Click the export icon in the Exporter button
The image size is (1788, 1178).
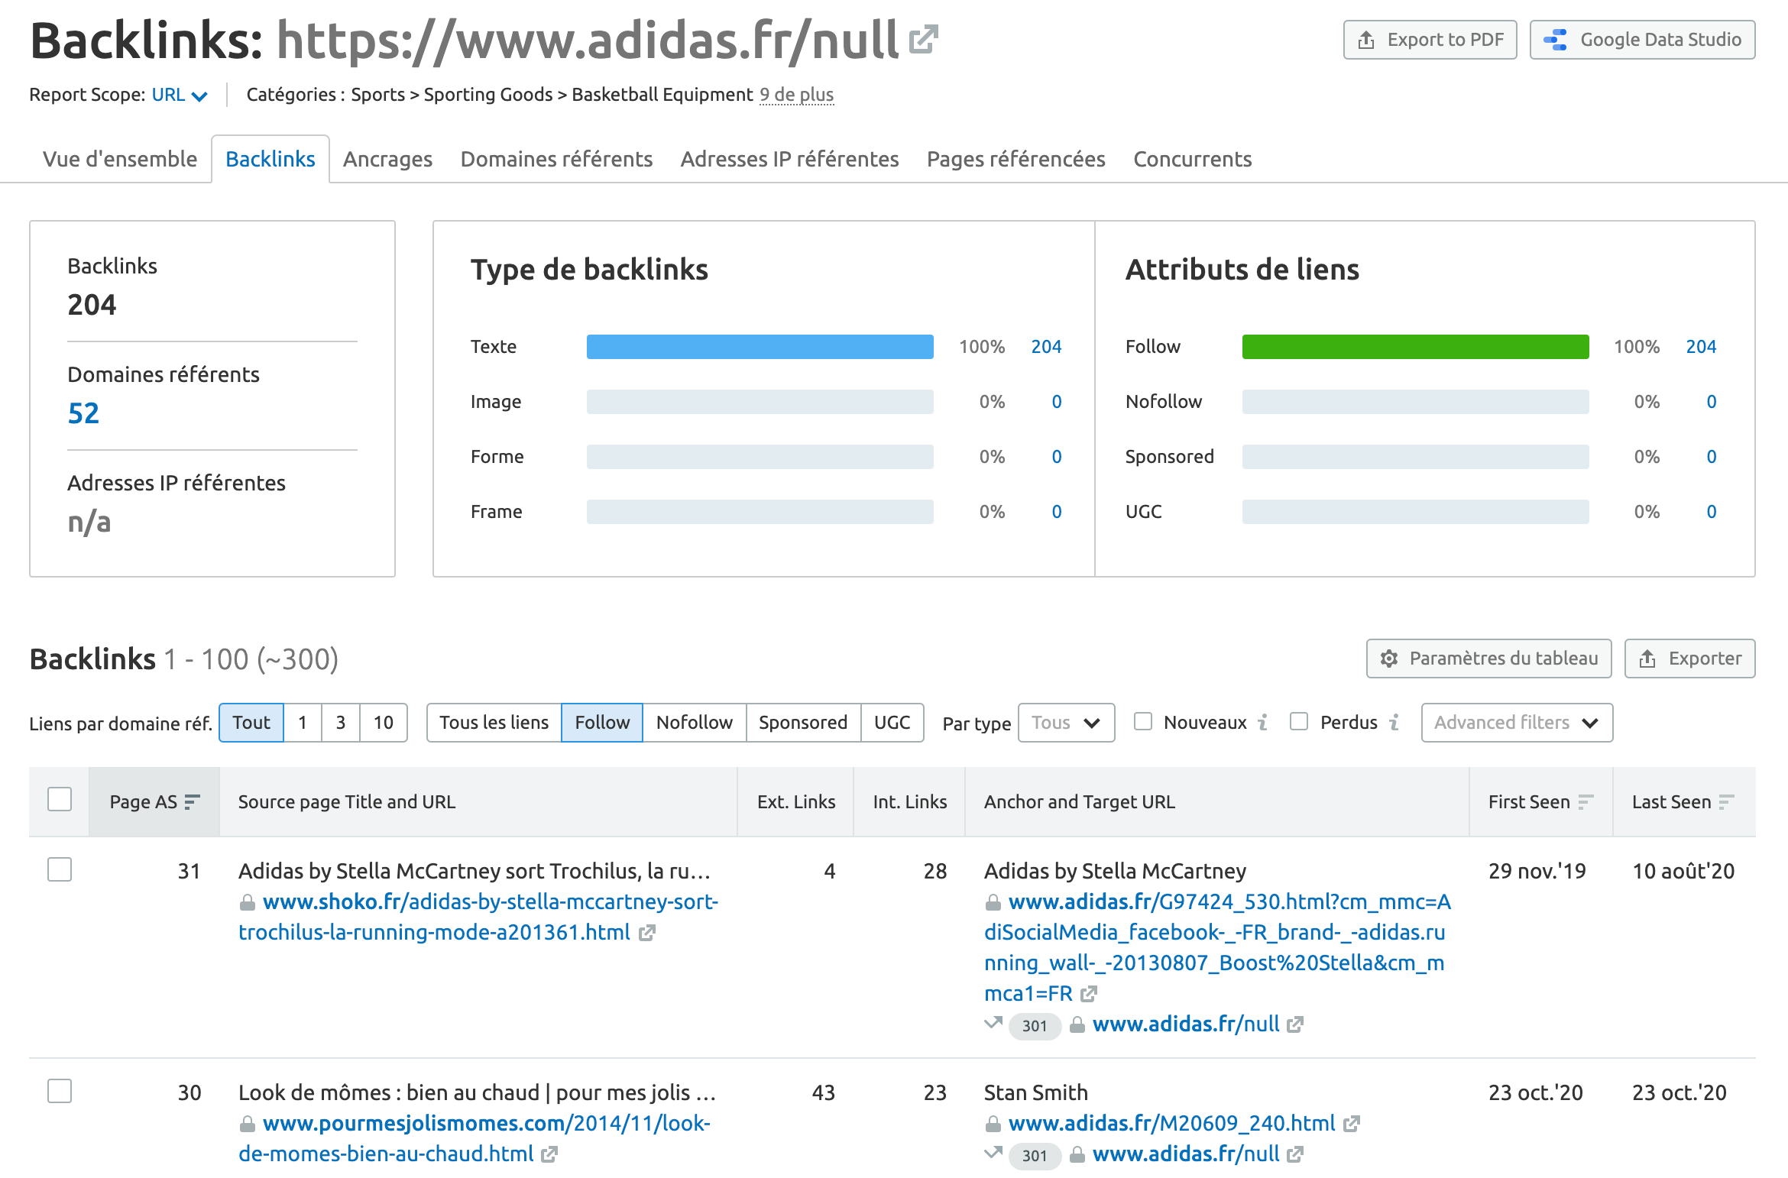pyautogui.click(x=1647, y=659)
